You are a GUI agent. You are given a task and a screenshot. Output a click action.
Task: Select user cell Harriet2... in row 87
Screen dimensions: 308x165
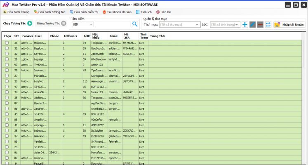pyautogui.click(x=41, y=103)
